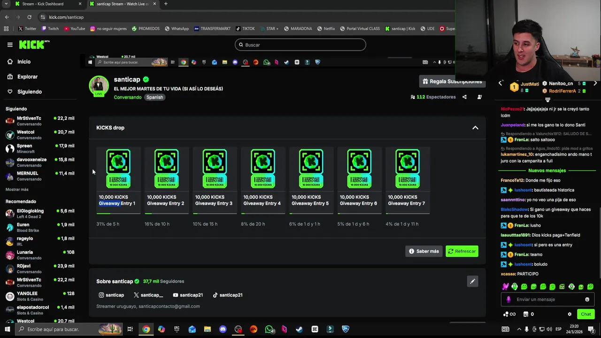Viewport: 601px width, 338px height.
Task: Click Giveaway Entry 1 progress bar
Action: pyautogui.click(x=118, y=214)
